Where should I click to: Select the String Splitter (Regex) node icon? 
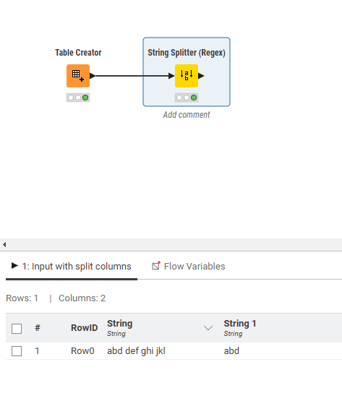187,76
